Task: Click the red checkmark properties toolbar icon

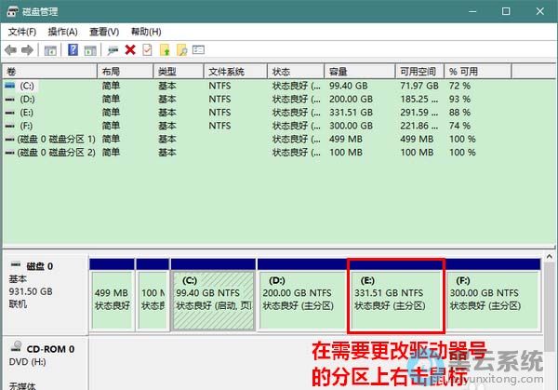Action: 147,50
